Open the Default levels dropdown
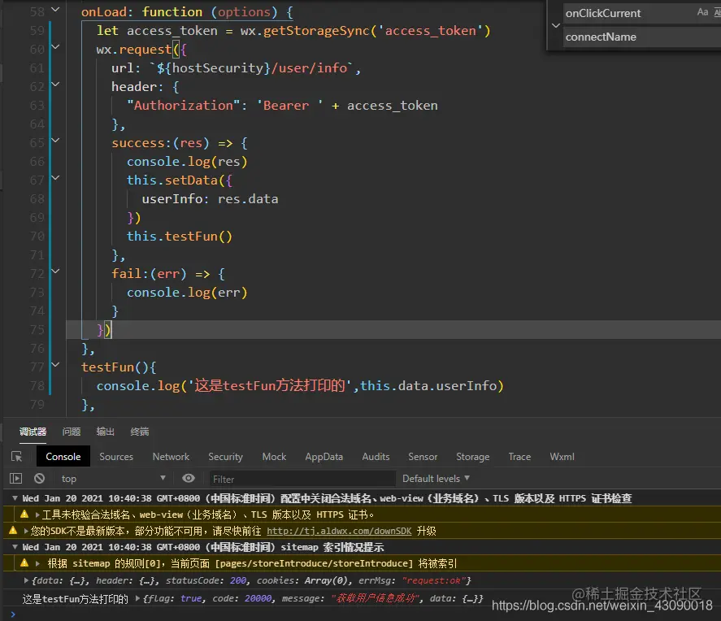Image resolution: width=721 pixels, height=621 pixels. (436, 479)
